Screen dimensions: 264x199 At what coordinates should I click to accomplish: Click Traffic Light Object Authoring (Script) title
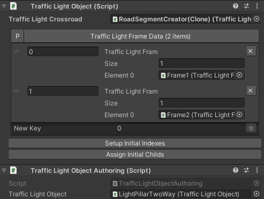(90, 171)
